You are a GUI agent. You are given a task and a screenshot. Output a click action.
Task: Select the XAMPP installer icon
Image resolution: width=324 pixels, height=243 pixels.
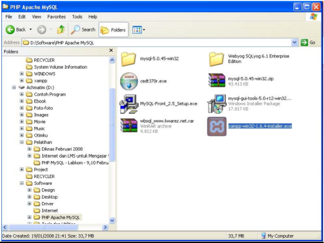tap(217, 127)
